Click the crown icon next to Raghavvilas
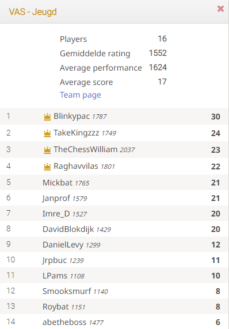The image size is (229, 329). pyautogui.click(x=47, y=167)
